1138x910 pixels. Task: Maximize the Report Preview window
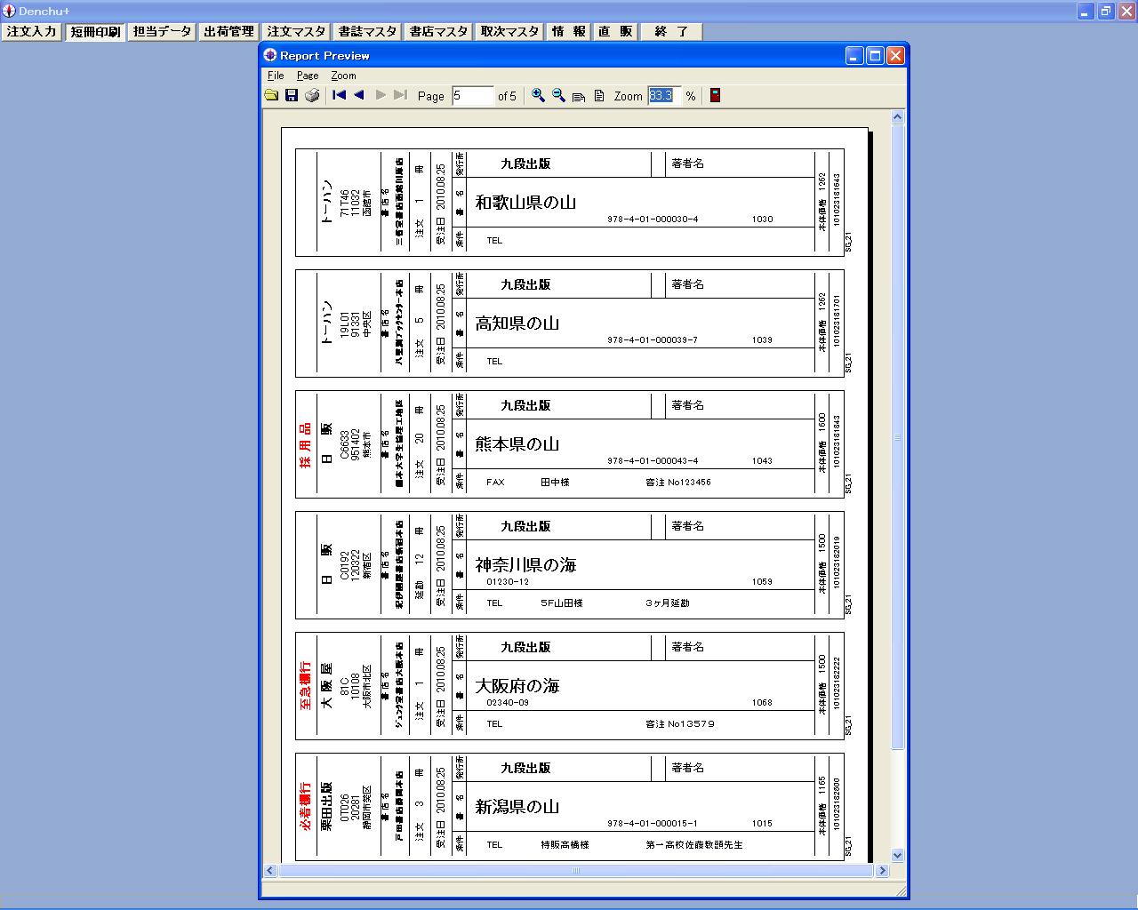point(875,56)
